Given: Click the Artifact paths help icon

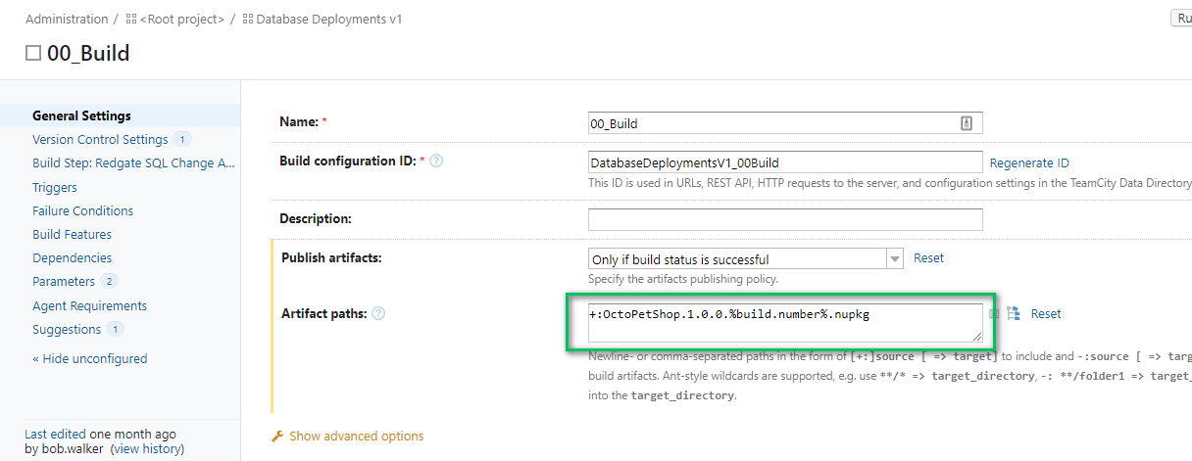Looking at the screenshot, I should (378, 313).
